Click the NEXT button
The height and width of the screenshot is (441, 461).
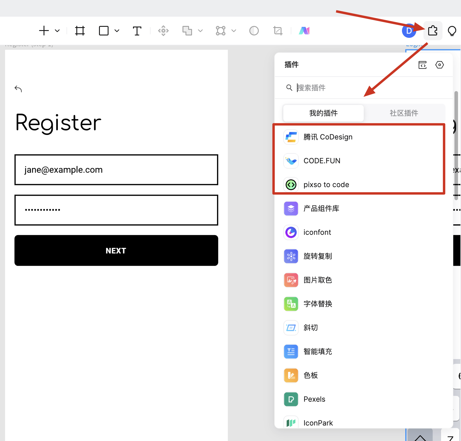click(116, 251)
